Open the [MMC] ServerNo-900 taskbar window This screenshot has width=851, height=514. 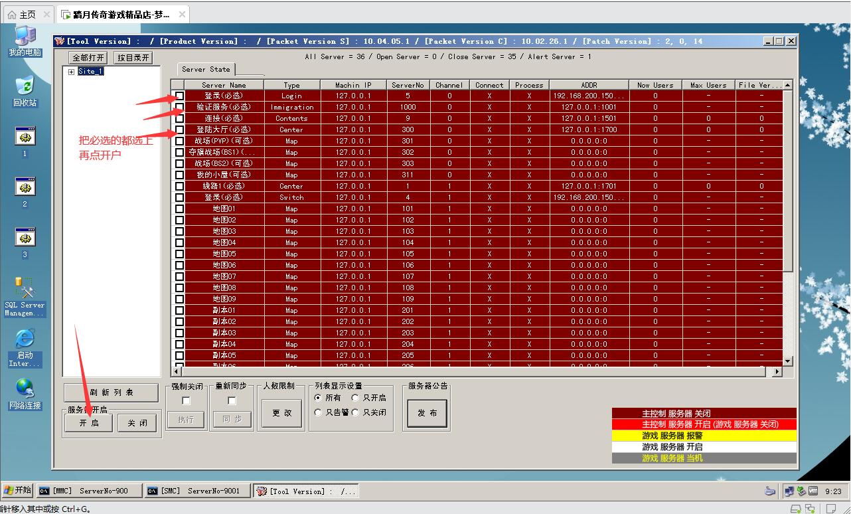point(90,491)
